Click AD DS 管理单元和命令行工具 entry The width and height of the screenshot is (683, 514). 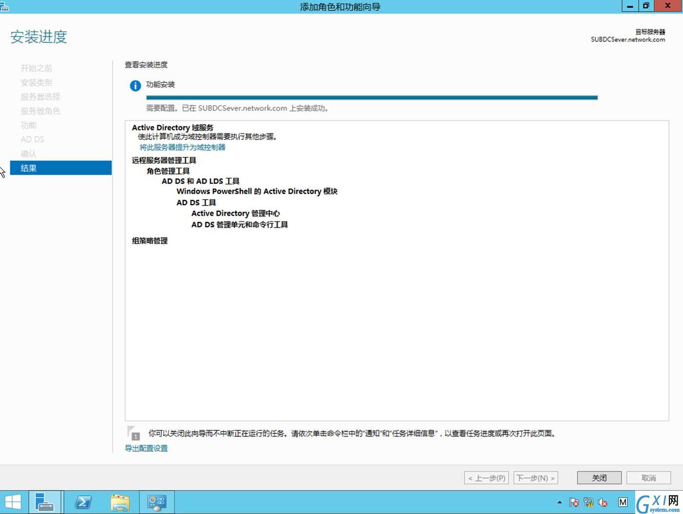239,224
